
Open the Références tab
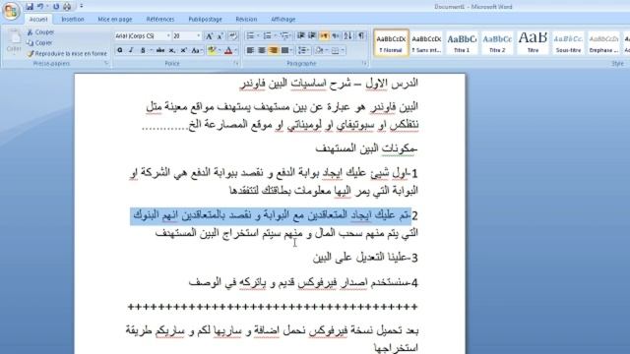(x=160, y=20)
